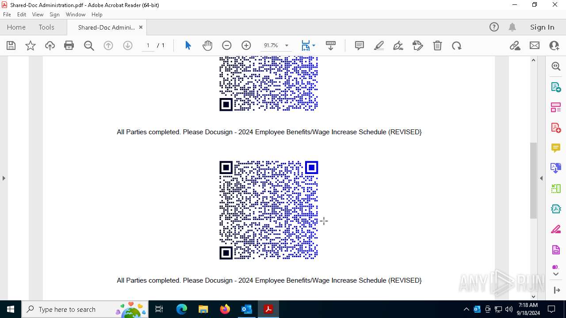Screen dimensions: 566x318
Task: Show more tools with the right pane chevron
Action: tap(556, 274)
